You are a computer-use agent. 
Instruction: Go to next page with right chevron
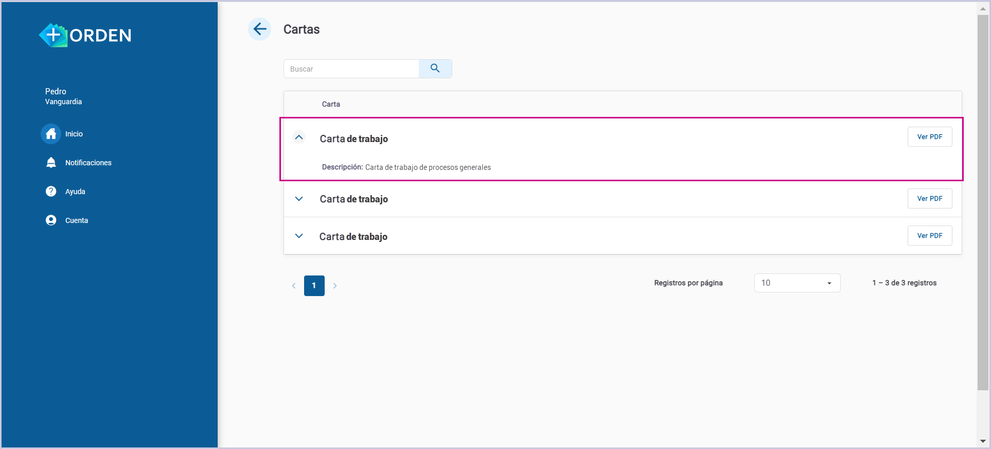pos(335,286)
